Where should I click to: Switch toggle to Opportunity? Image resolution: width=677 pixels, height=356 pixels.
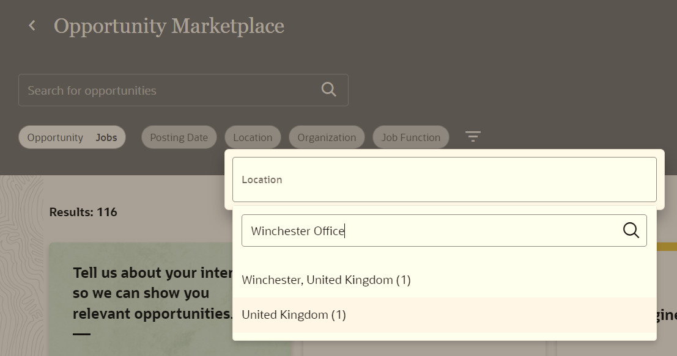tap(55, 137)
